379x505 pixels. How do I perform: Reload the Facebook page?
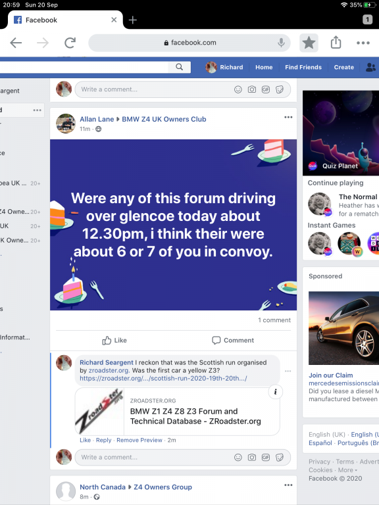(x=70, y=43)
